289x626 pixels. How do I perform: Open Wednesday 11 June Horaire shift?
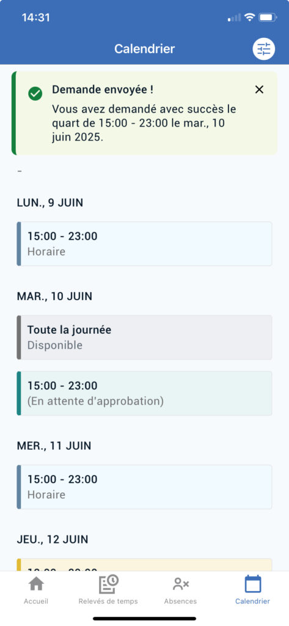(144, 487)
